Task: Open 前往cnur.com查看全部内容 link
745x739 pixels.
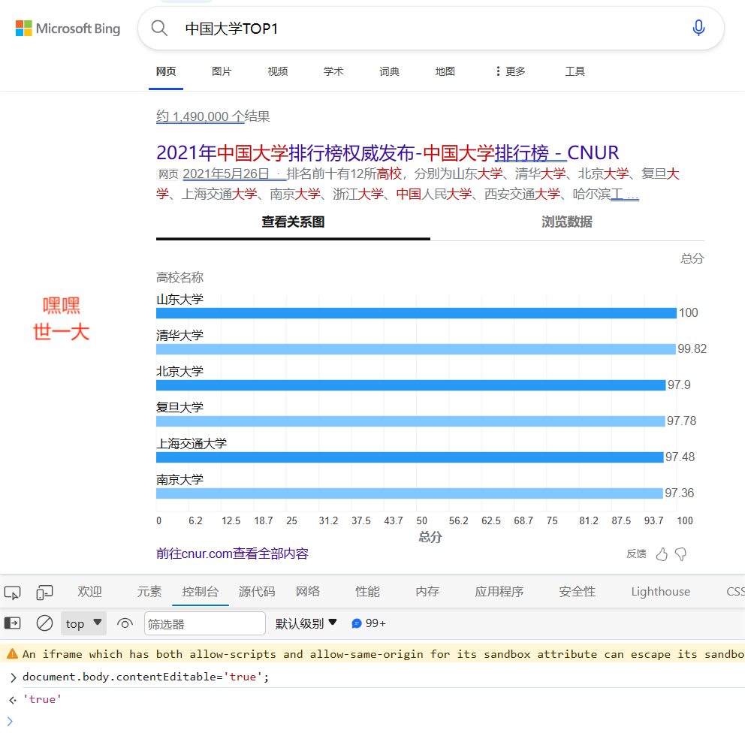Action: click(x=232, y=553)
